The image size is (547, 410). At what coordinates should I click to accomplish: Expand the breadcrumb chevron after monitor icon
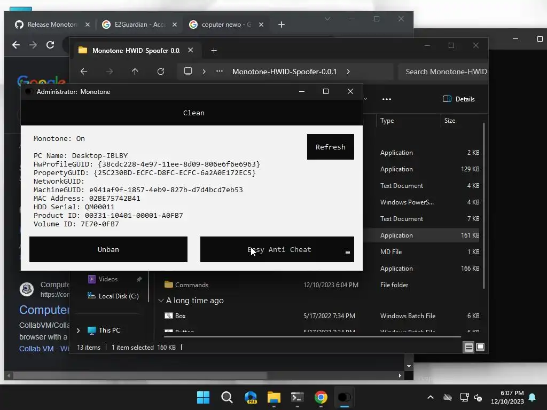pos(204,72)
